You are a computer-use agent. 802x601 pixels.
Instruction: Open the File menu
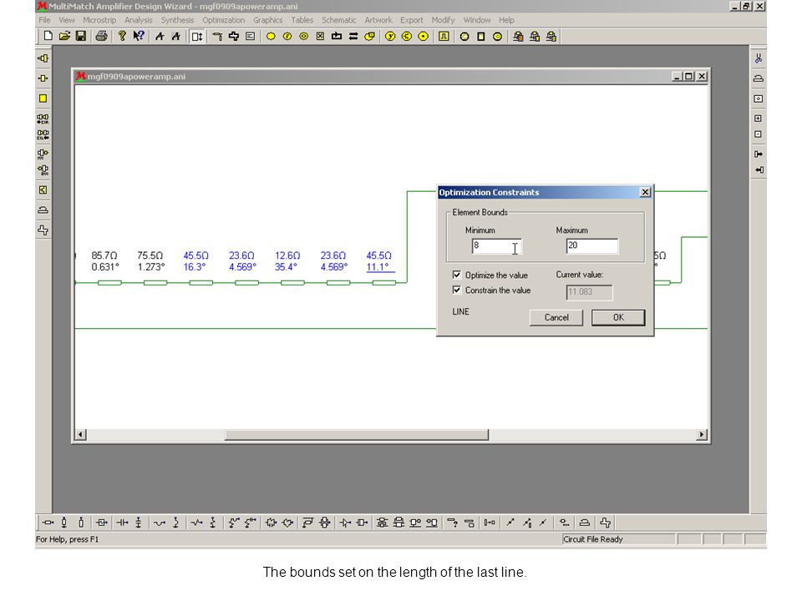[44, 20]
